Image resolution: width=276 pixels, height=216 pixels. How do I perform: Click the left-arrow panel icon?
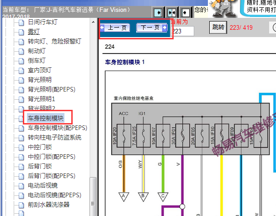click(x=185, y=12)
